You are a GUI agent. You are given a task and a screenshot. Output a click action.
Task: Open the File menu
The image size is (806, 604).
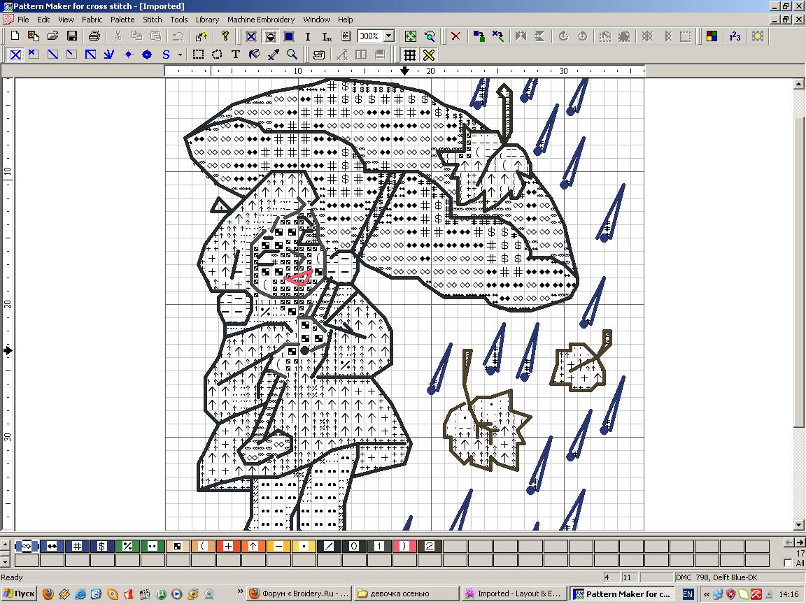pyautogui.click(x=23, y=20)
